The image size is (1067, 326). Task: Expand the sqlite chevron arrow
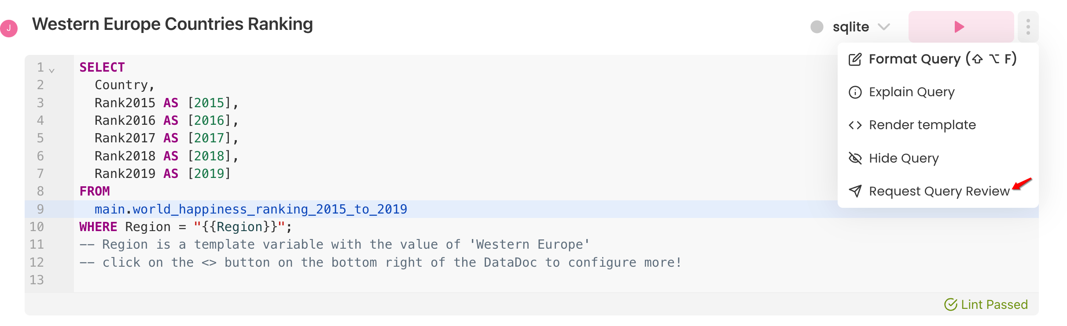(x=884, y=27)
